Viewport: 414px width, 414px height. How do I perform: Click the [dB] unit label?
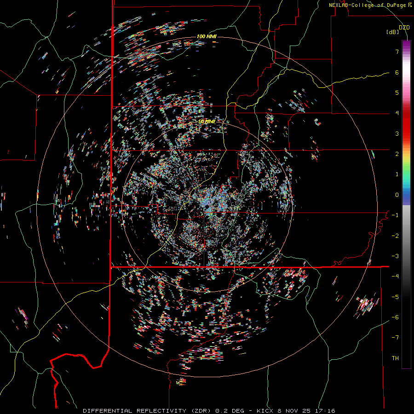(x=392, y=32)
